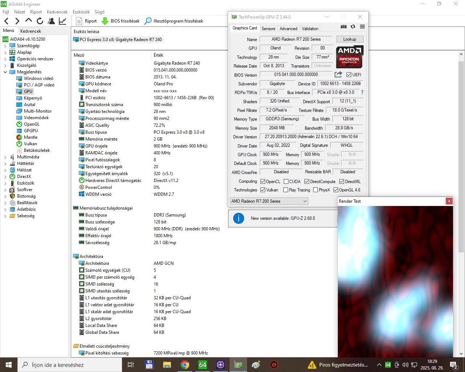Viewport: 465px width, 372px height.
Task: Click the Érték column header
Action: 158,55
